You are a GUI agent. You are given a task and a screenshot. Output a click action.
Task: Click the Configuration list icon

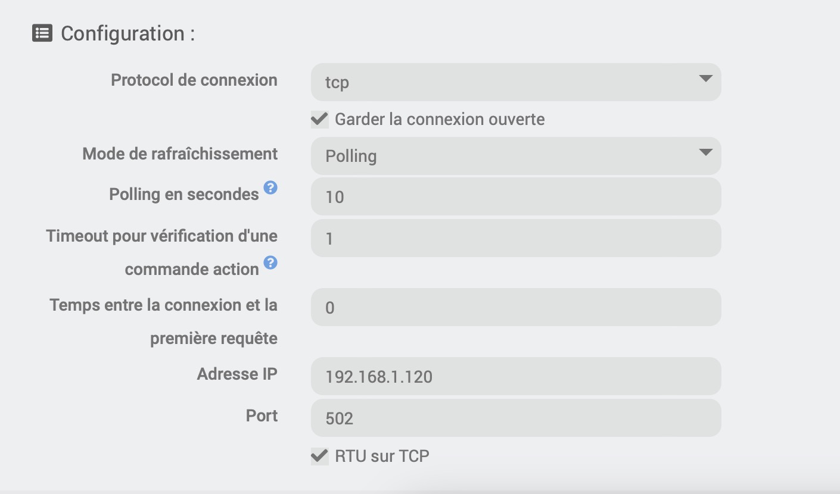pos(42,33)
